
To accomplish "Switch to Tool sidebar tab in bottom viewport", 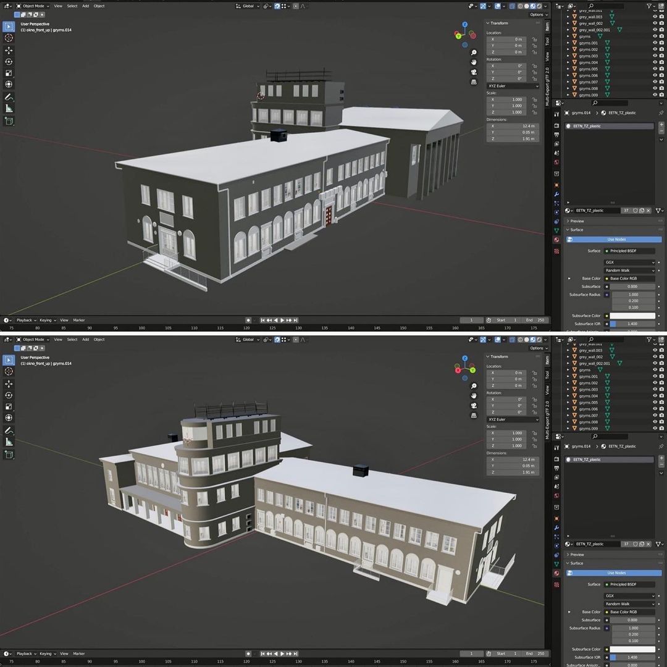I will [547, 375].
